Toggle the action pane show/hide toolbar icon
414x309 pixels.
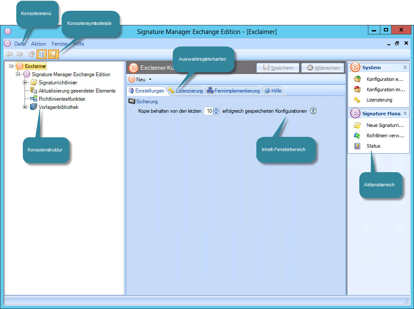(x=53, y=54)
